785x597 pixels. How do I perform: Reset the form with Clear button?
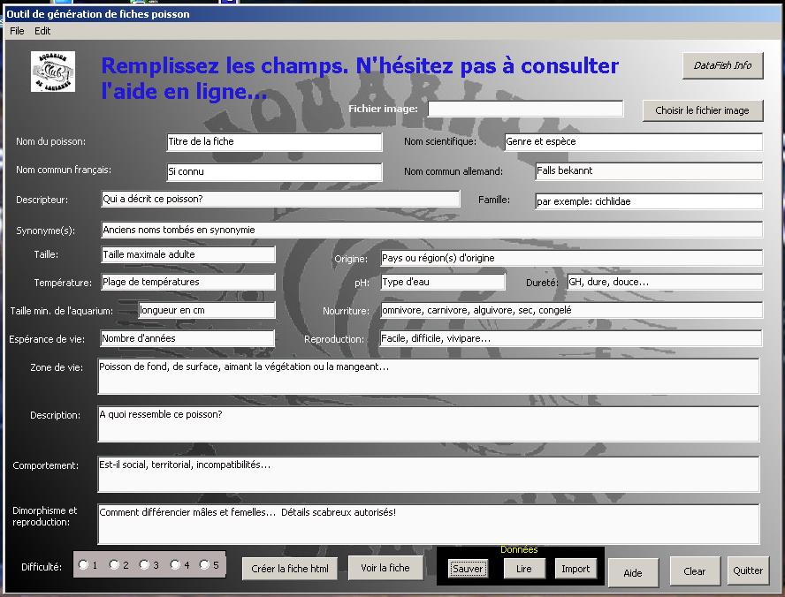click(x=695, y=571)
